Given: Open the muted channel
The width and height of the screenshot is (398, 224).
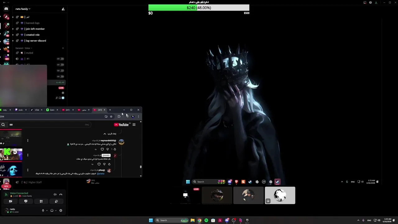Looking at the screenshot, I should (30, 53).
